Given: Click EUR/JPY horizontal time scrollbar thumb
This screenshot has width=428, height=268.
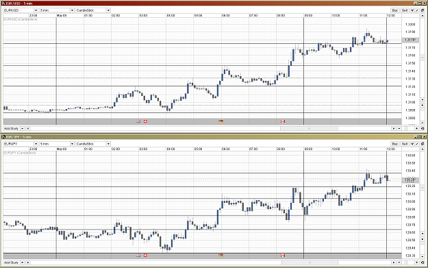Looking at the screenshot, I should (310, 263).
